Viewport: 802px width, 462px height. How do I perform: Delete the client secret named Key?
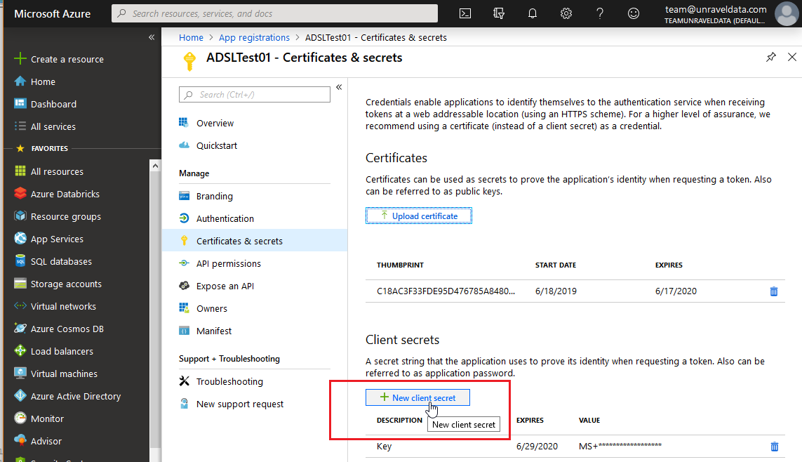coord(775,447)
